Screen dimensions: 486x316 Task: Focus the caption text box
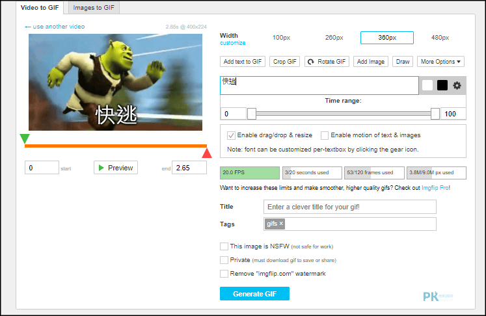(x=319, y=86)
